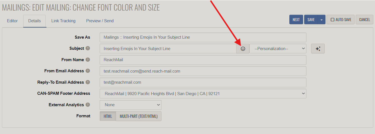Viewport: 375px width, 134px height.
Task: Enable the Auto-Save checkbox
Action: (332, 20)
